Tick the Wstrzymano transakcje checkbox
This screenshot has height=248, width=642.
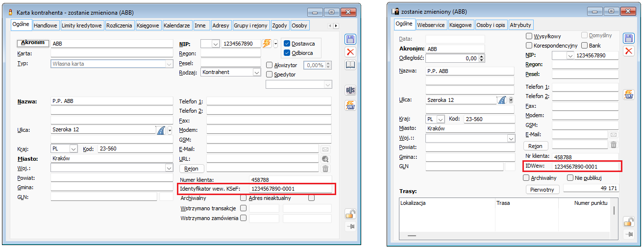[x=243, y=208]
